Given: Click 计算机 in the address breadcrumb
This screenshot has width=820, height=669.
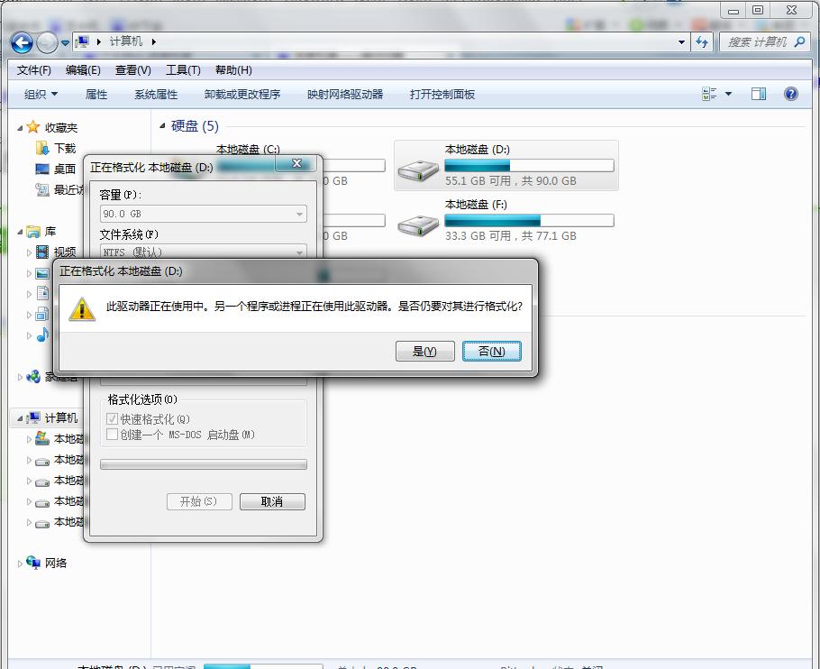Looking at the screenshot, I should tap(126, 41).
